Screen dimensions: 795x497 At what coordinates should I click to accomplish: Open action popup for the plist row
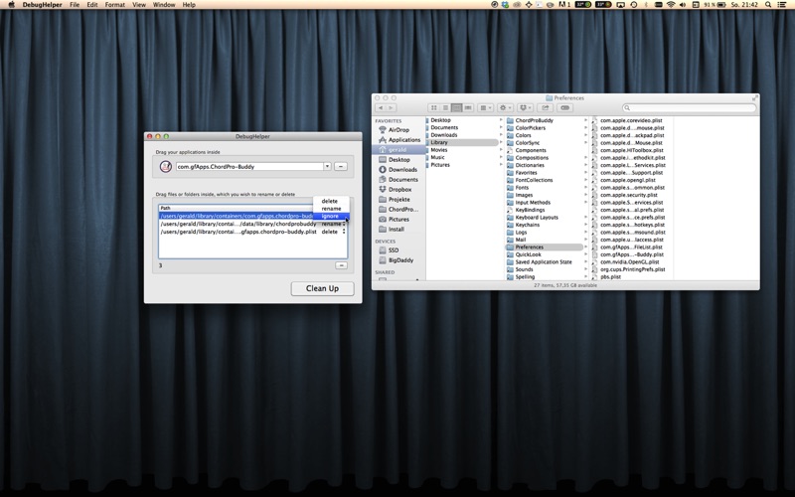point(344,232)
